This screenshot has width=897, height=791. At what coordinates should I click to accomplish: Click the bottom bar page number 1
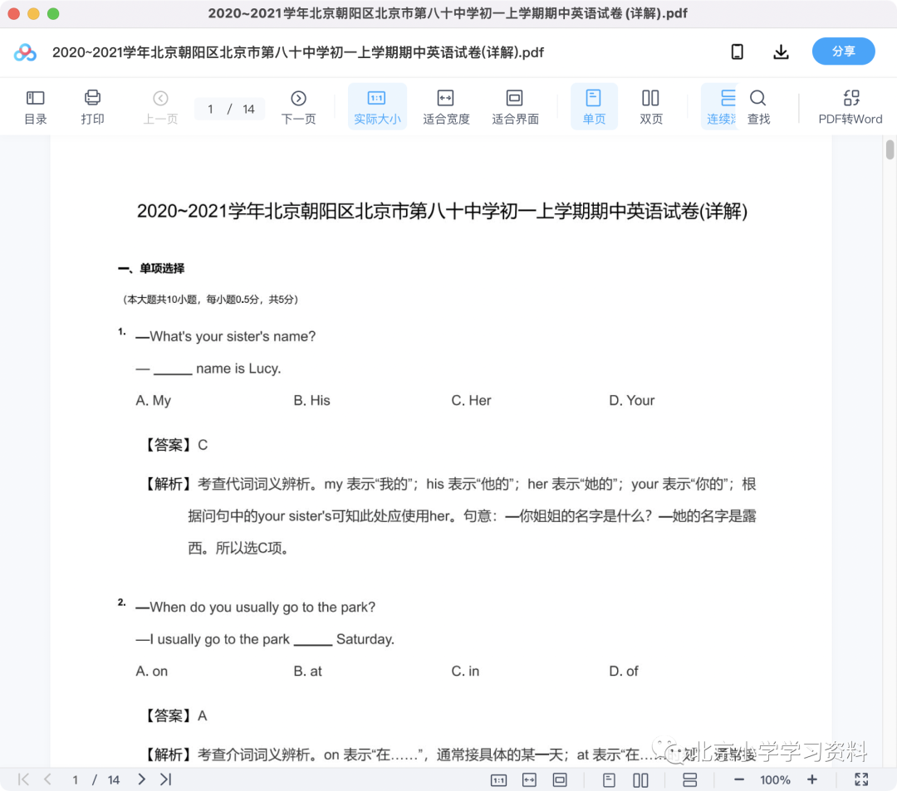(x=75, y=780)
